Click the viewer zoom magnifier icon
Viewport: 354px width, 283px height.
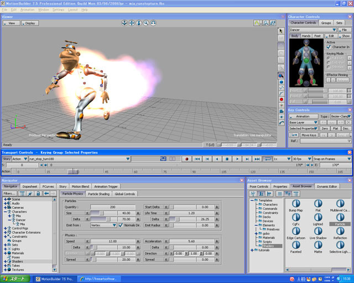pos(146,23)
